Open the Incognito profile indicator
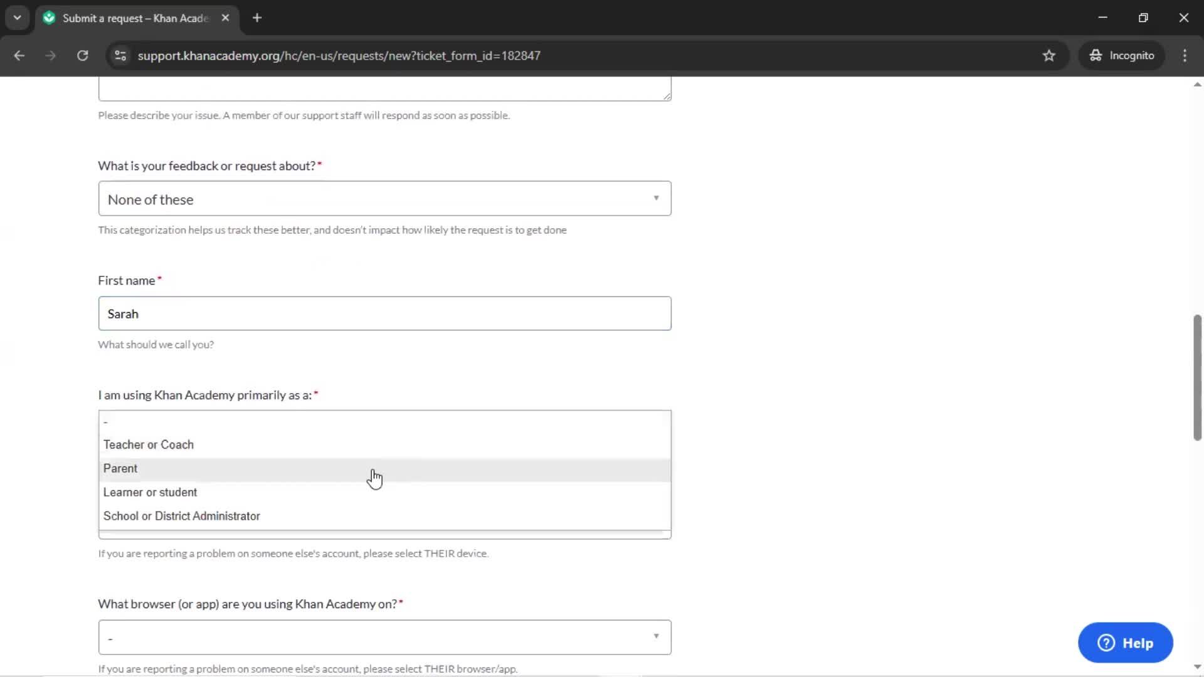Screen dimensions: 1204x677 tap(1122, 56)
